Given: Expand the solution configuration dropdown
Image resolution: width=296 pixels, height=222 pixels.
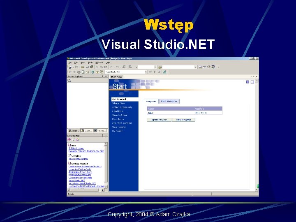Looking at the screenshot, I should tap(155, 67).
